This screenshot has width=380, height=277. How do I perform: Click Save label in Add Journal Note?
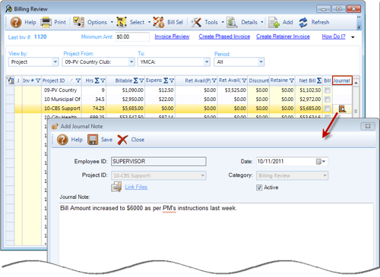[106, 140]
